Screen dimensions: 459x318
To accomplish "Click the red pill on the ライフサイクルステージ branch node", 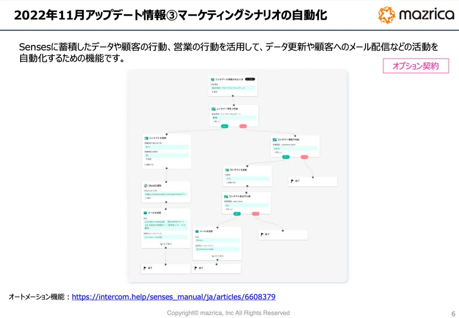I will click(x=243, y=126).
